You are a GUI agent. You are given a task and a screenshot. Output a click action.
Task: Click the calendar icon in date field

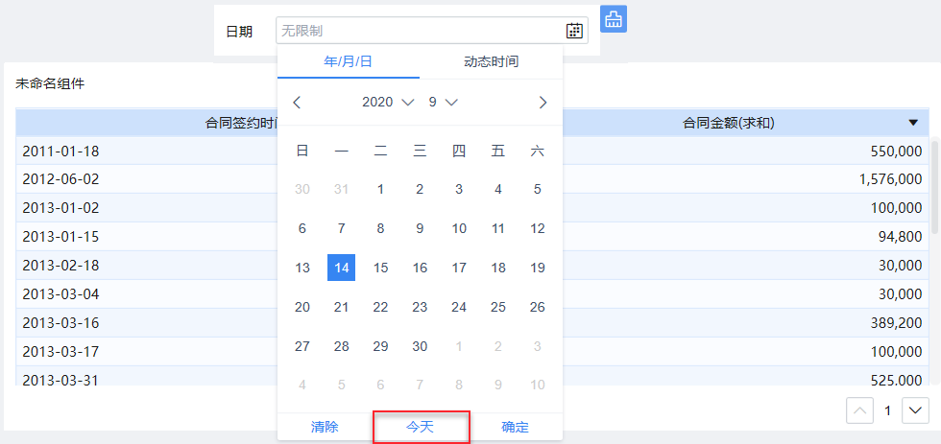pos(574,31)
